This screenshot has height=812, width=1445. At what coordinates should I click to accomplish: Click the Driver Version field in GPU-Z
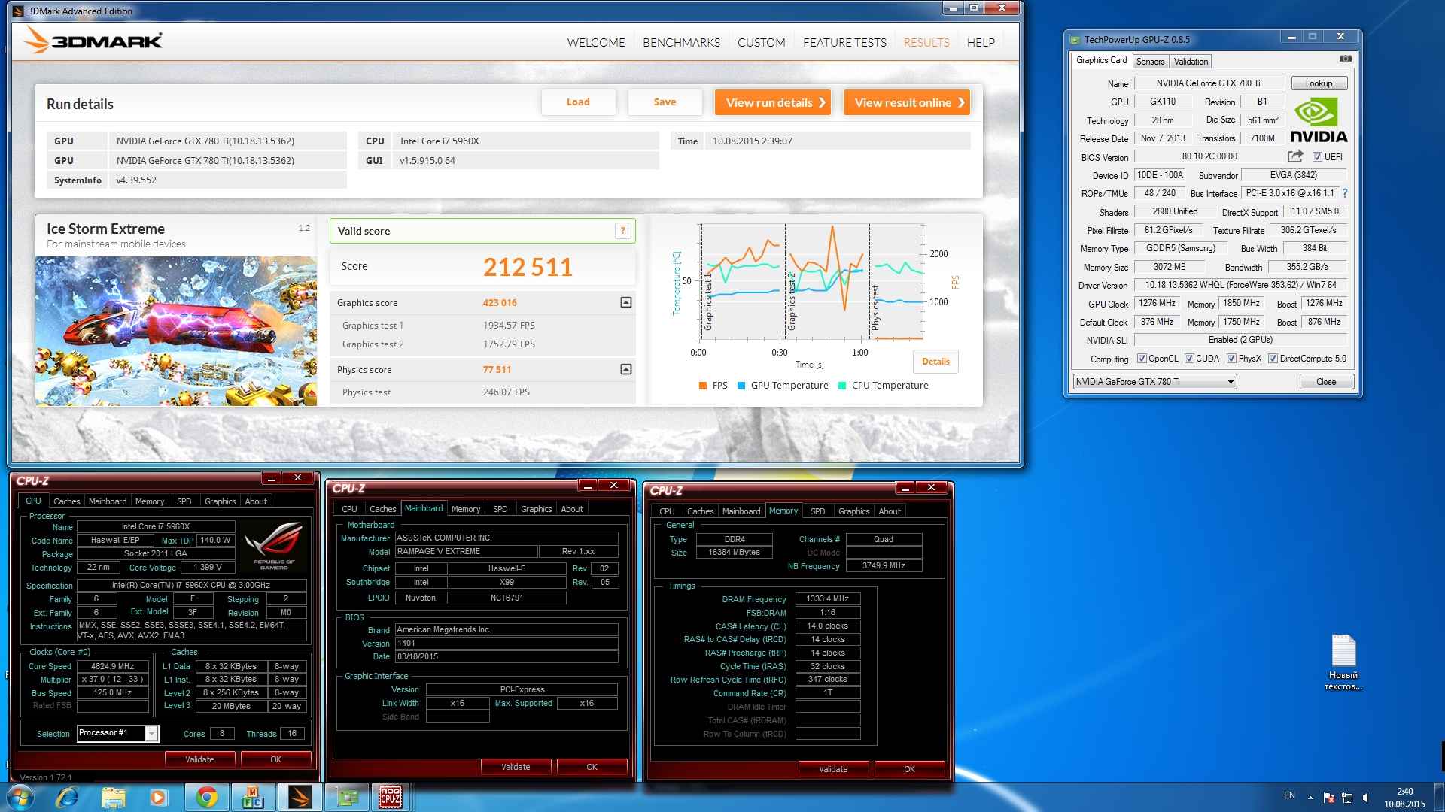click(x=1240, y=285)
